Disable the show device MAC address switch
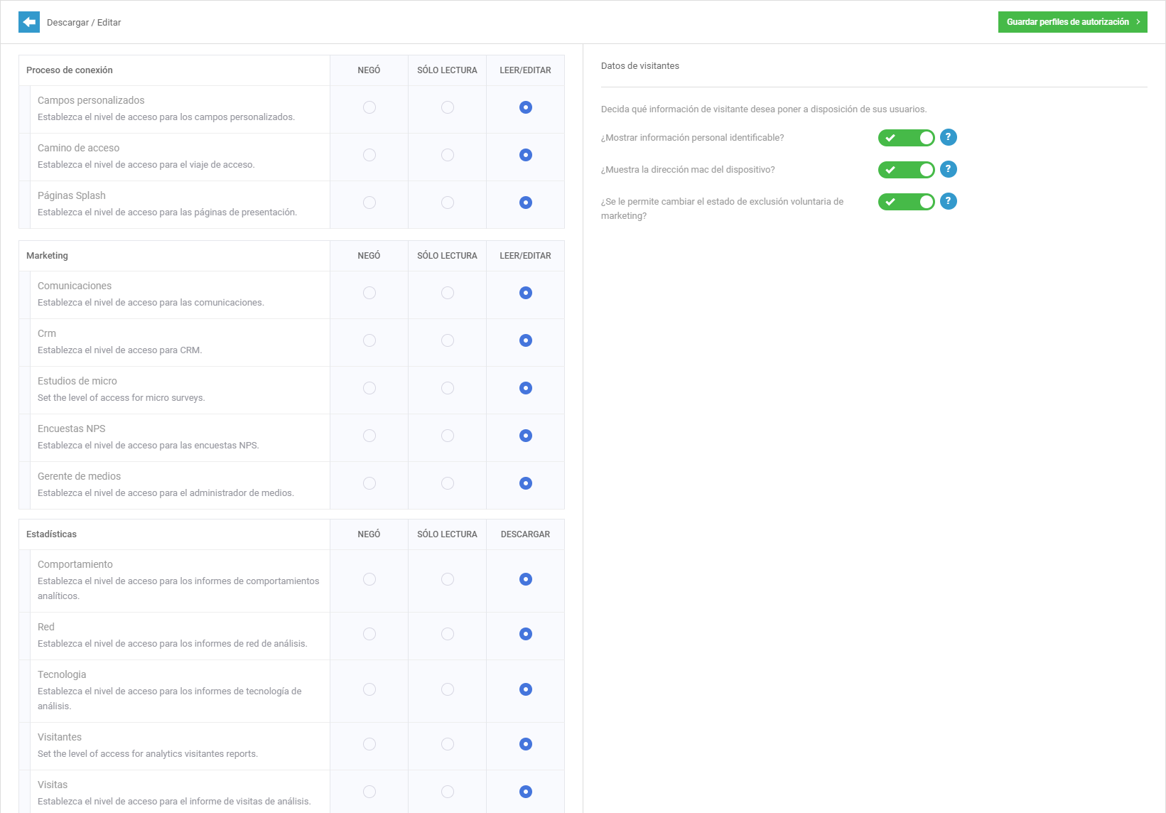This screenshot has height=813, width=1166. (906, 170)
